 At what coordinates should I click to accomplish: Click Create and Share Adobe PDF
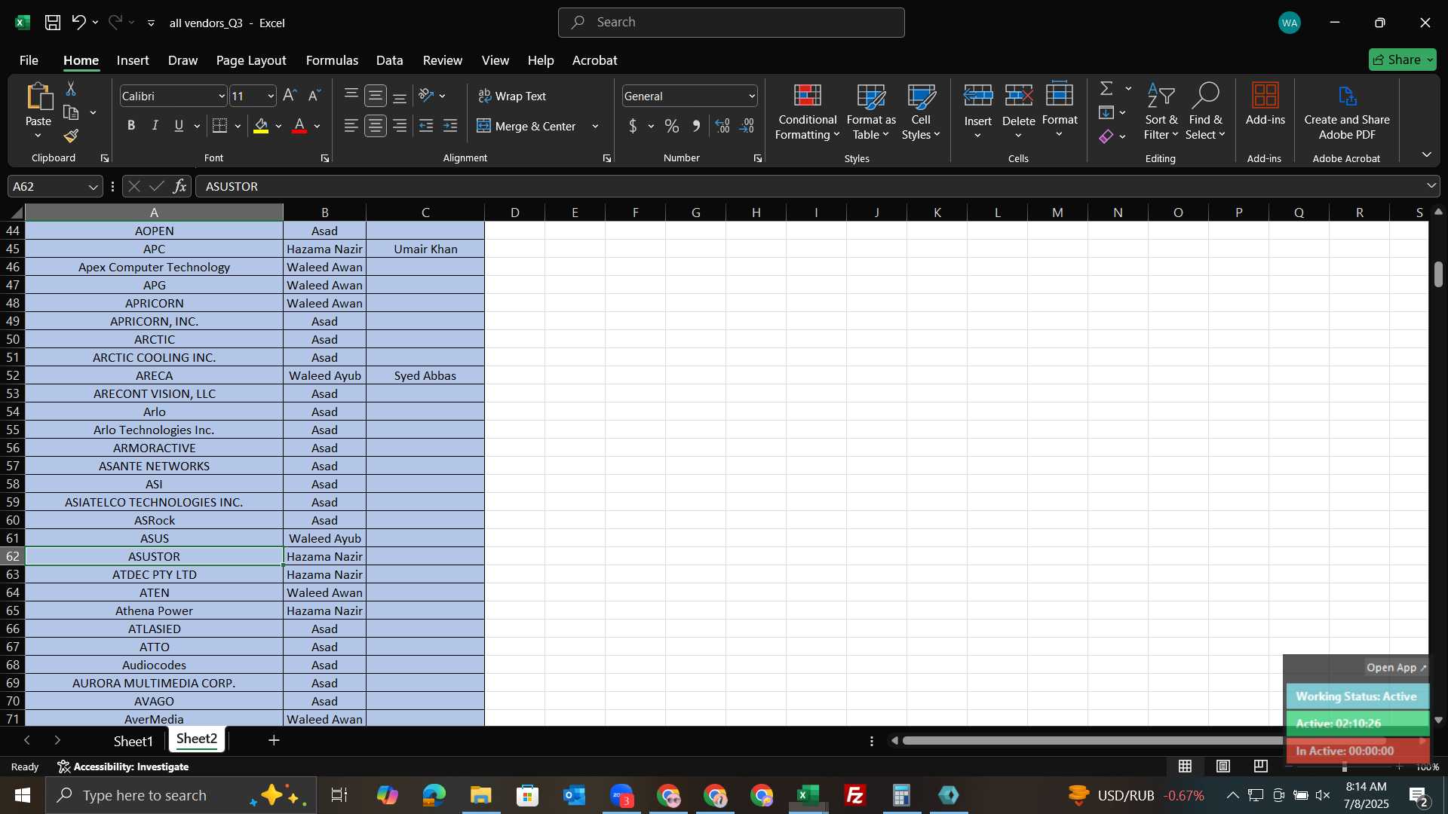pyautogui.click(x=1346, y=112)
